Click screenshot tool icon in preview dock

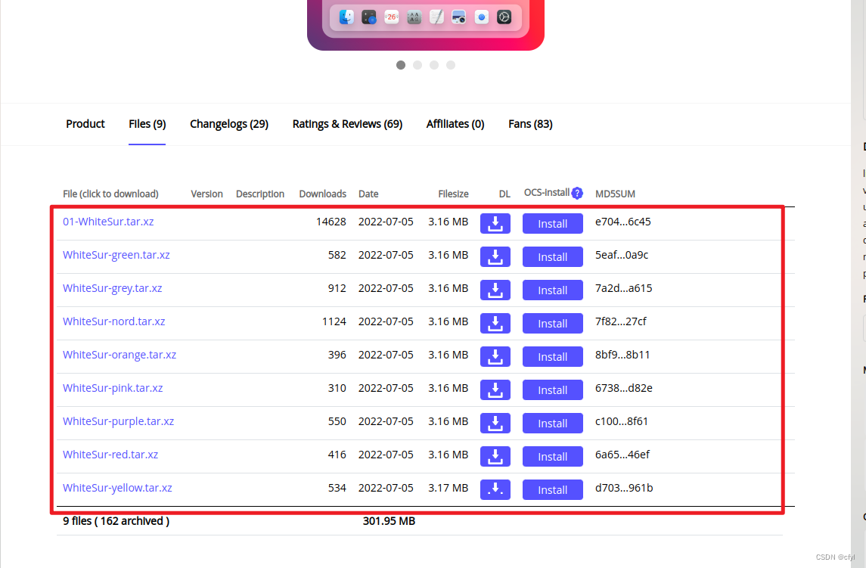click(x=459, y=17)
